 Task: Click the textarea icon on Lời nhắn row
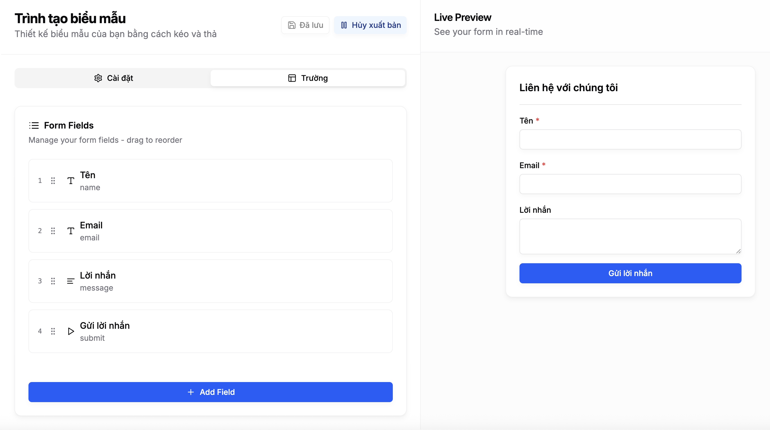(71, 281)
